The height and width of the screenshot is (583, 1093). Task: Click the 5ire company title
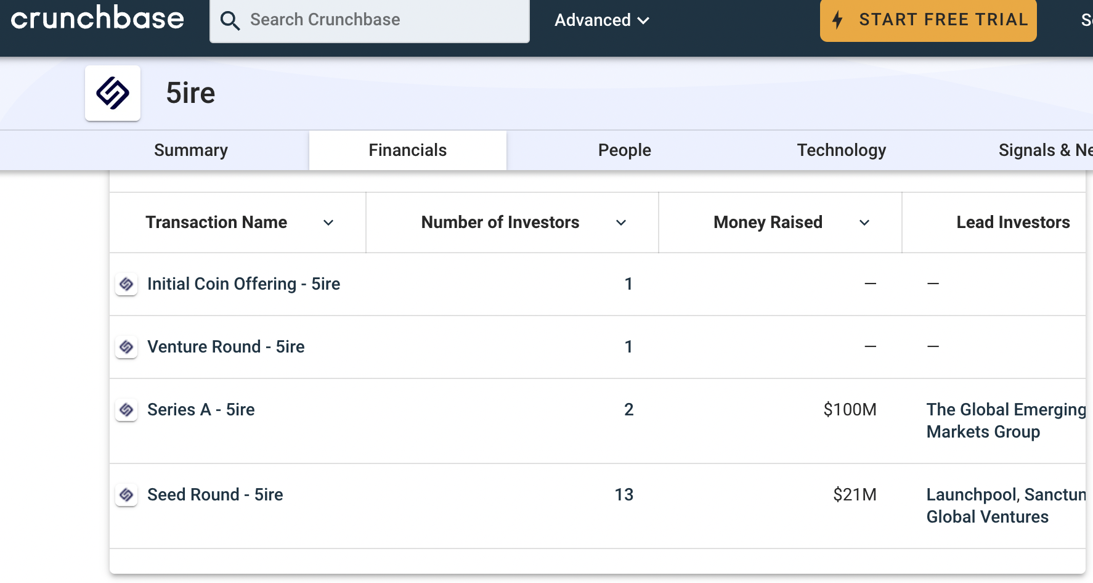pyautogui.click(x=190, y=93)
